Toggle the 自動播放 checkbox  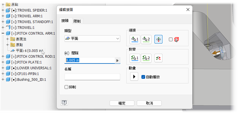point(143,77)
